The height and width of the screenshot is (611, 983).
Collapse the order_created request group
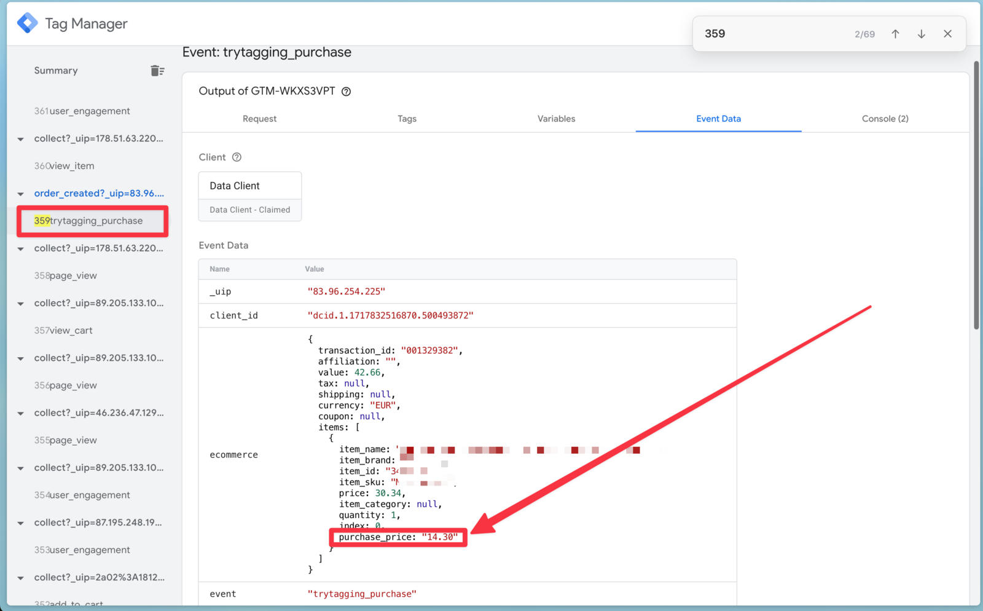click(21, 194)
